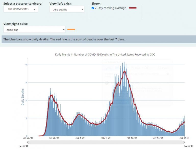Click the 'Nov 6, '20' x-axis date label
This screenshot has width=196, height=149.
point(106,138)
